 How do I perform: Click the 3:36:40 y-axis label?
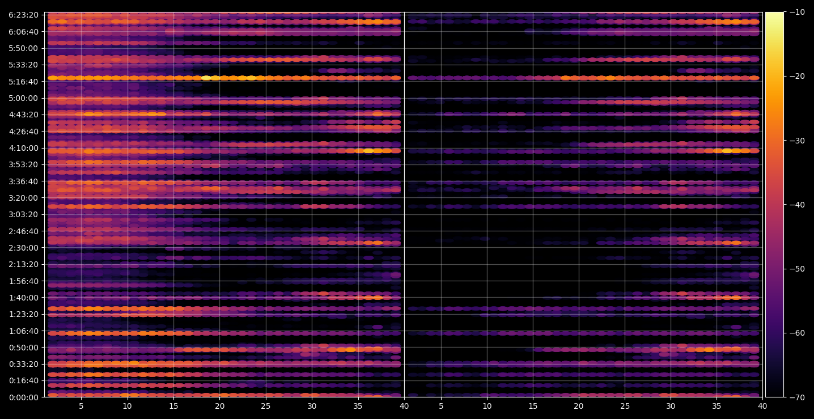coord(23,181)
